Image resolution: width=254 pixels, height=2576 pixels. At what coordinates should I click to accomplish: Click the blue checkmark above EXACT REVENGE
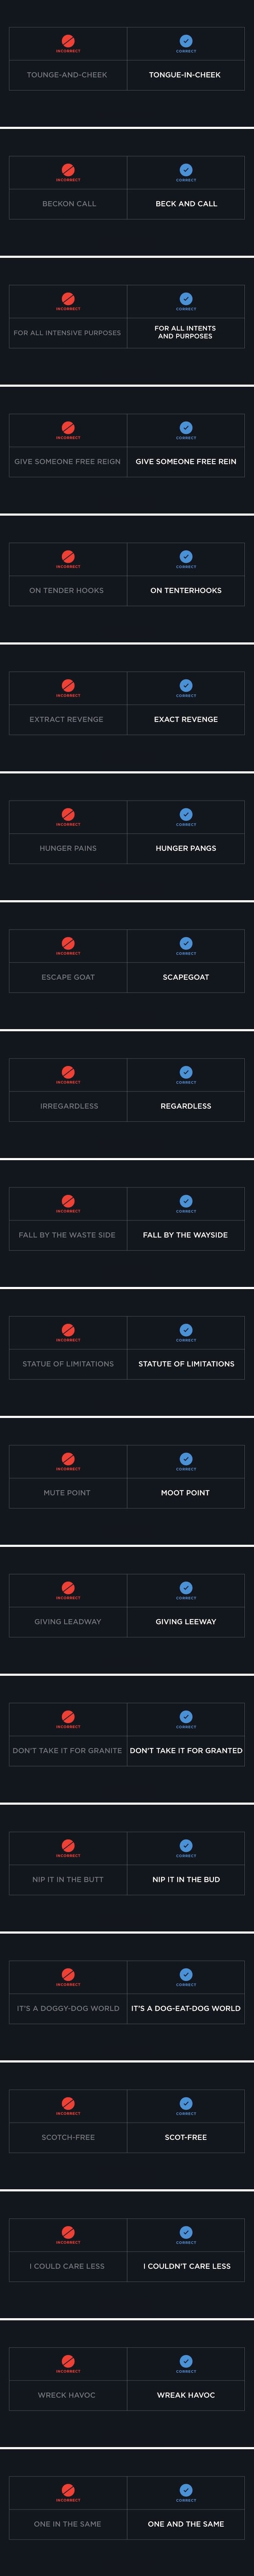click(x=186, y=686)
